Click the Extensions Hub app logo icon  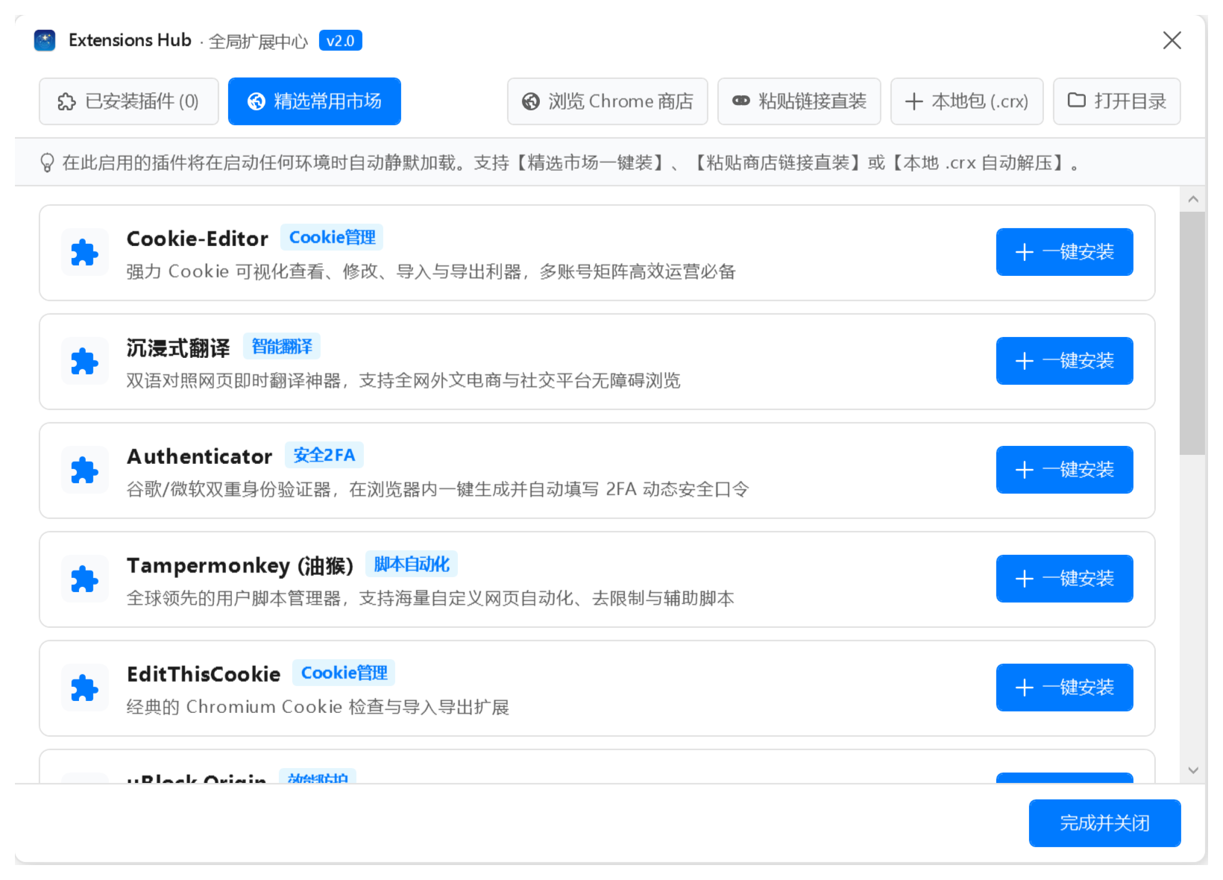(x=45, y=40)
